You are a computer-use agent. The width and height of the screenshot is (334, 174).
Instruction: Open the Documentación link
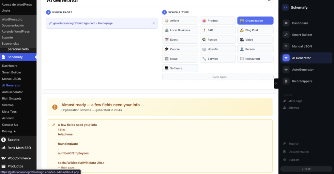click(13, 25)
